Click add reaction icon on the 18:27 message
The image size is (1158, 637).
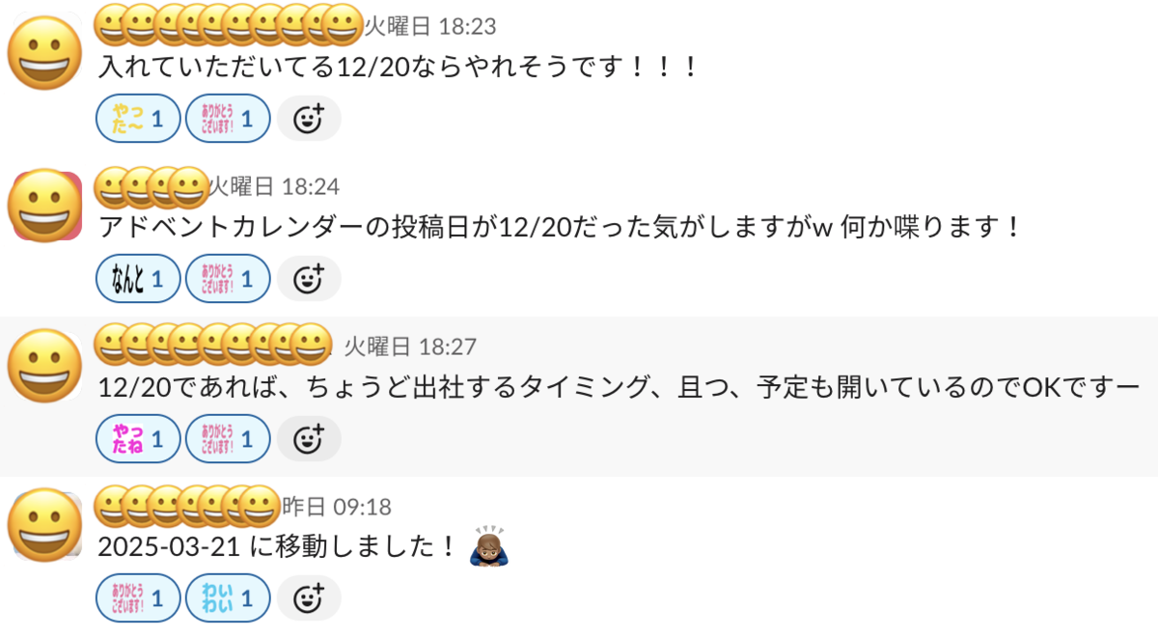click(x=308, y=439)
